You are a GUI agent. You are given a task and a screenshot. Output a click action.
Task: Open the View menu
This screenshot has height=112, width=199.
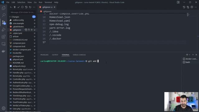pos(30,2)
